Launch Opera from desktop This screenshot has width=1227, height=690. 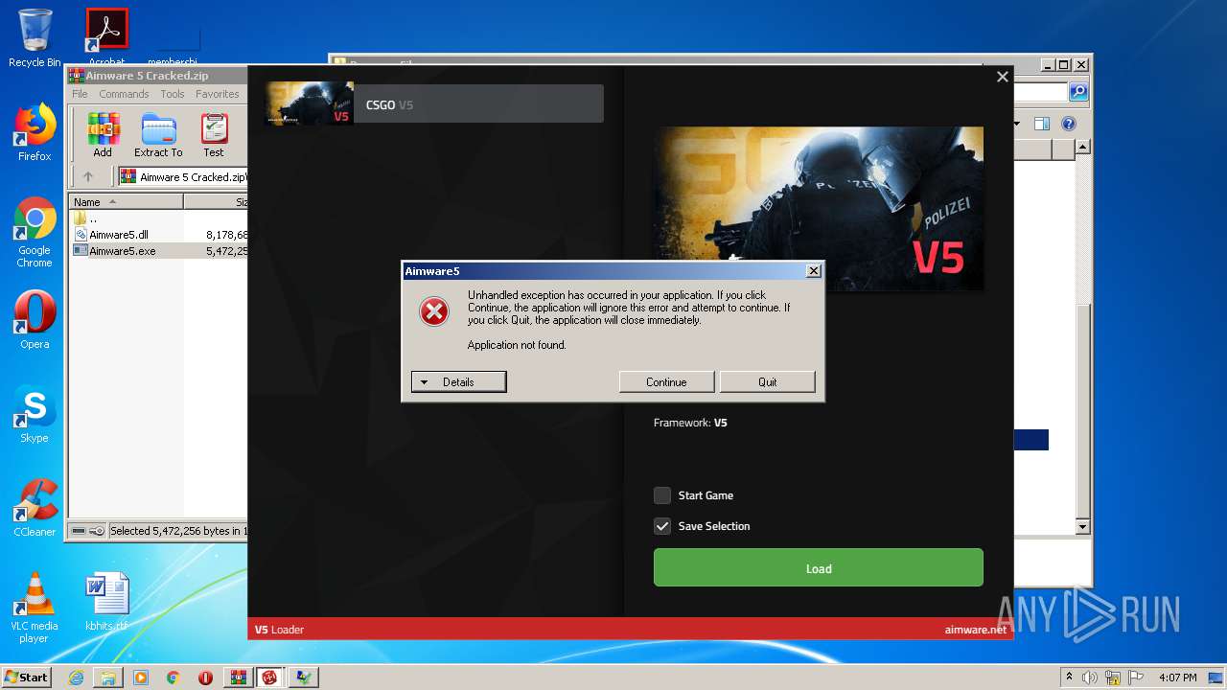(x=35, y=320)
